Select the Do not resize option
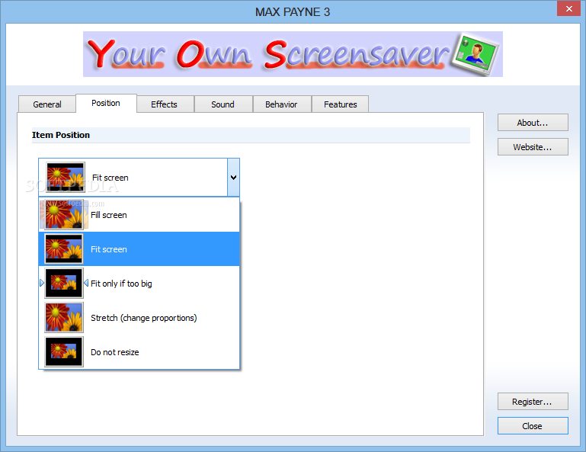This screenshot has height=452, width=586. 139,352
